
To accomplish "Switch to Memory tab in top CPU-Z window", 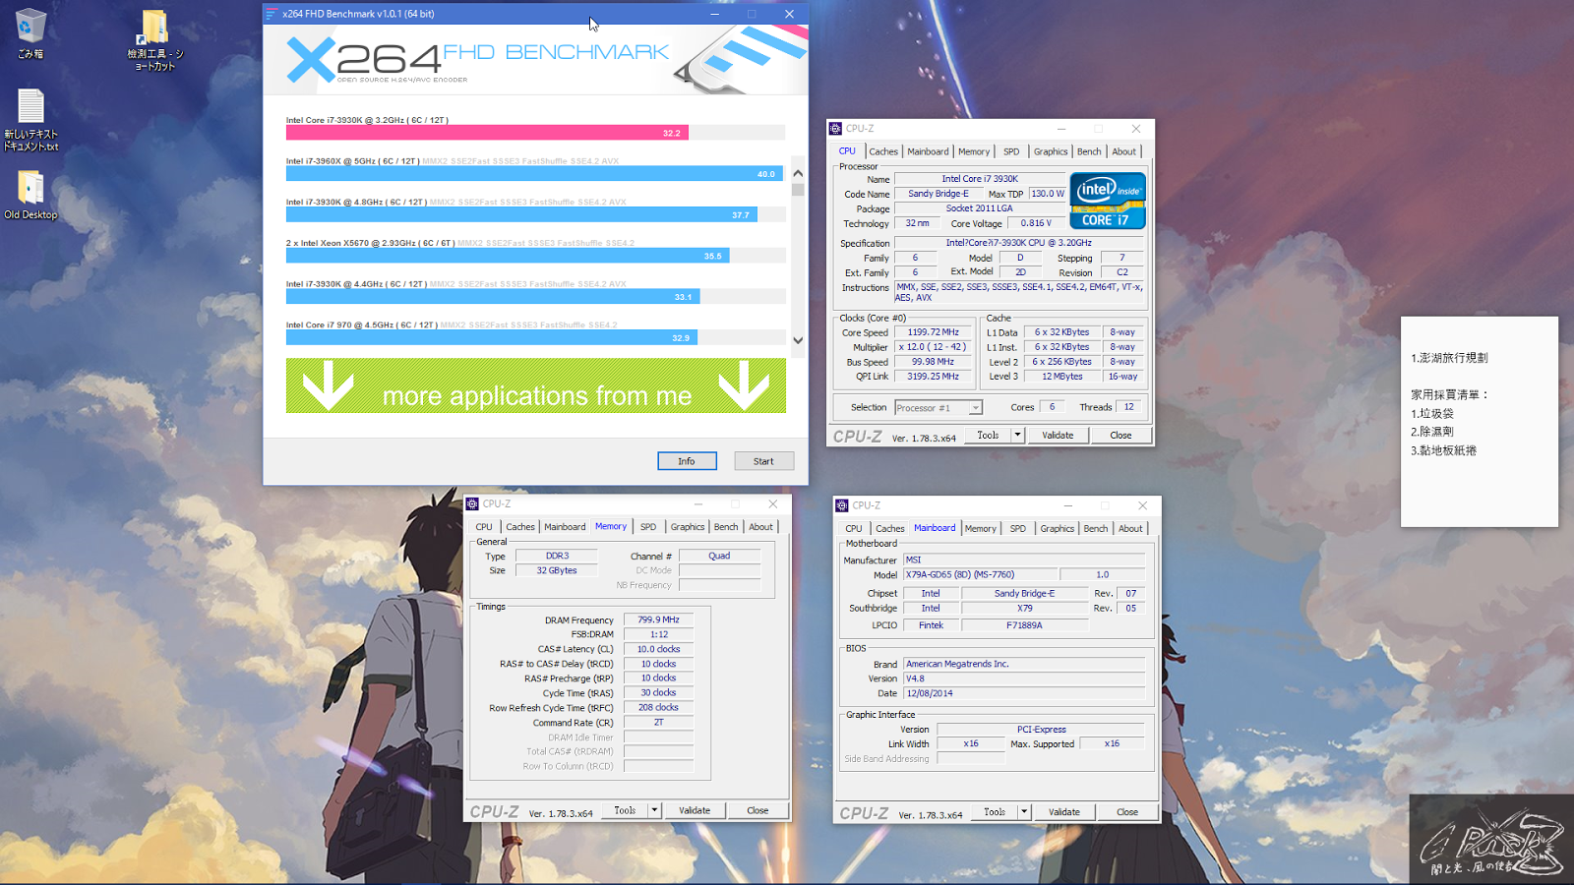I will (974, 151).
